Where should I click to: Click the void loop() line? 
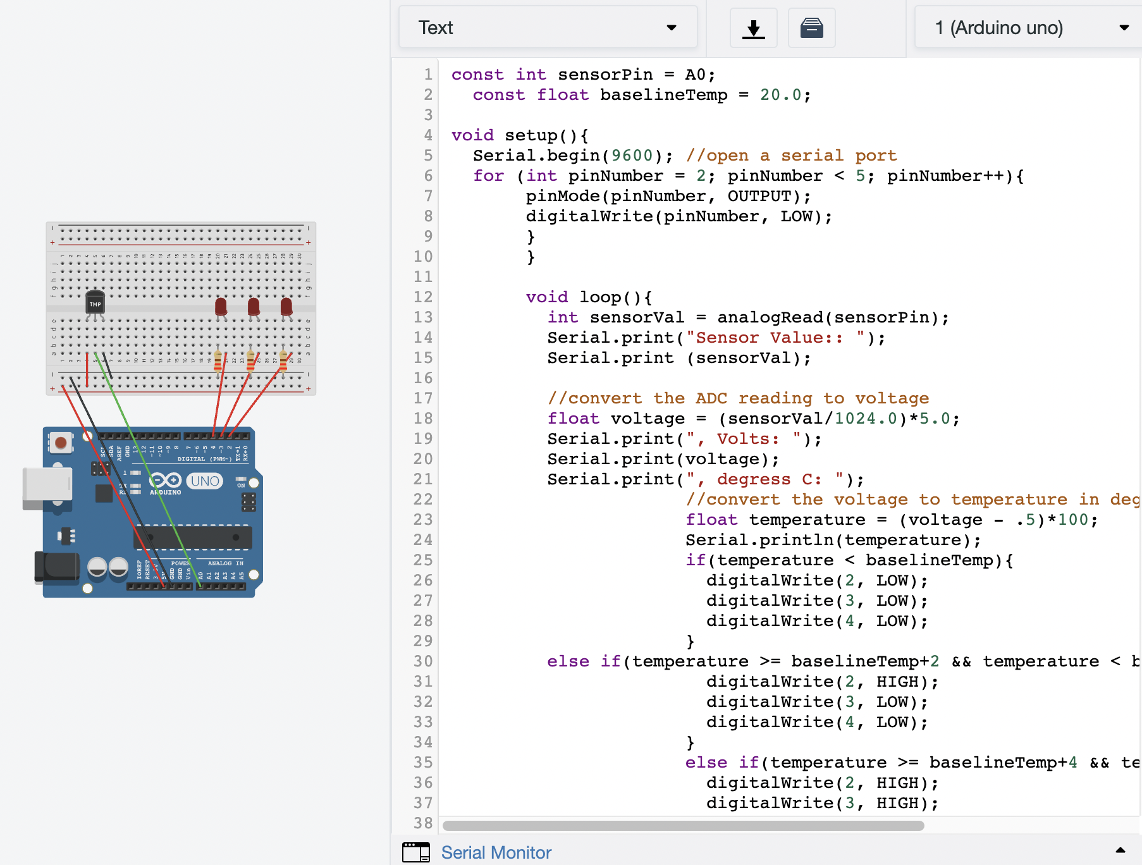pos(589,297)
